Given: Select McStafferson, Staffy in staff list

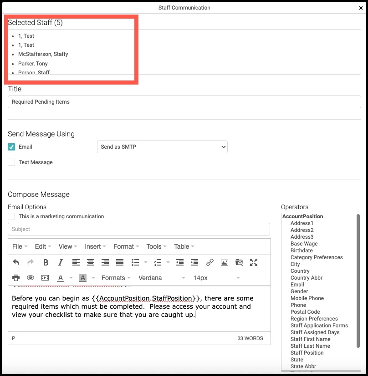Looking at the screenshot, I should coord(43,54).
